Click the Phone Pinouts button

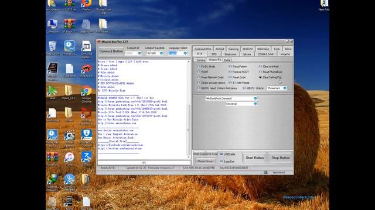pos(205,161)
